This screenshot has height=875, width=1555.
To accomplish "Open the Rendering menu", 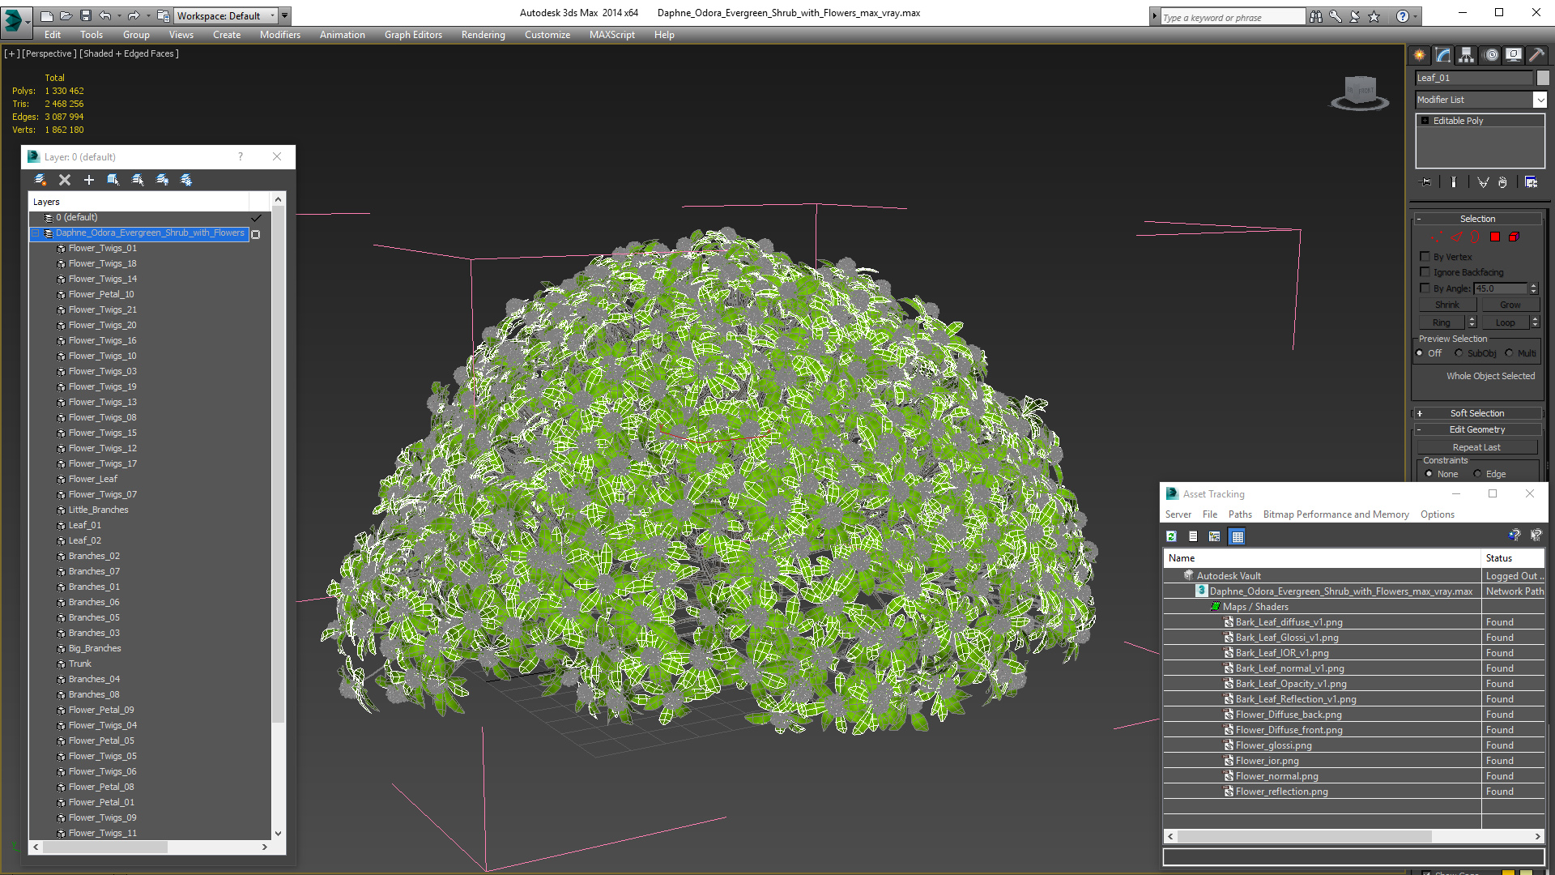I will click(x=484, y=35).
